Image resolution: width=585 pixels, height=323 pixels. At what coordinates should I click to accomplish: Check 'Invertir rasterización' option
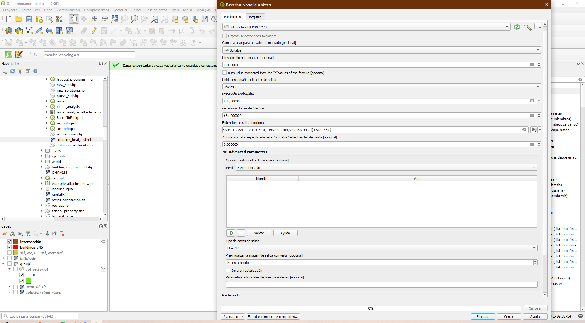pos(228,271)
